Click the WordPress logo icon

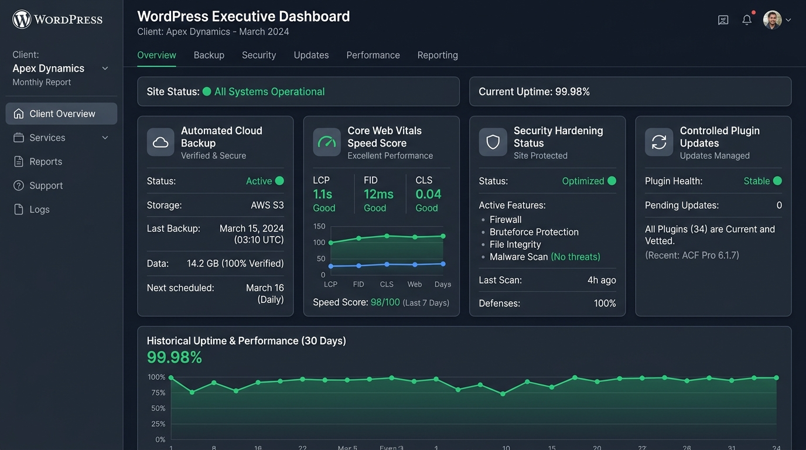tap(22, 19)
